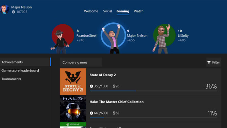This screenshot has height=128, width=227.
Task: Open the Xbox Live game cover at bottom
Action: point(73,125)
